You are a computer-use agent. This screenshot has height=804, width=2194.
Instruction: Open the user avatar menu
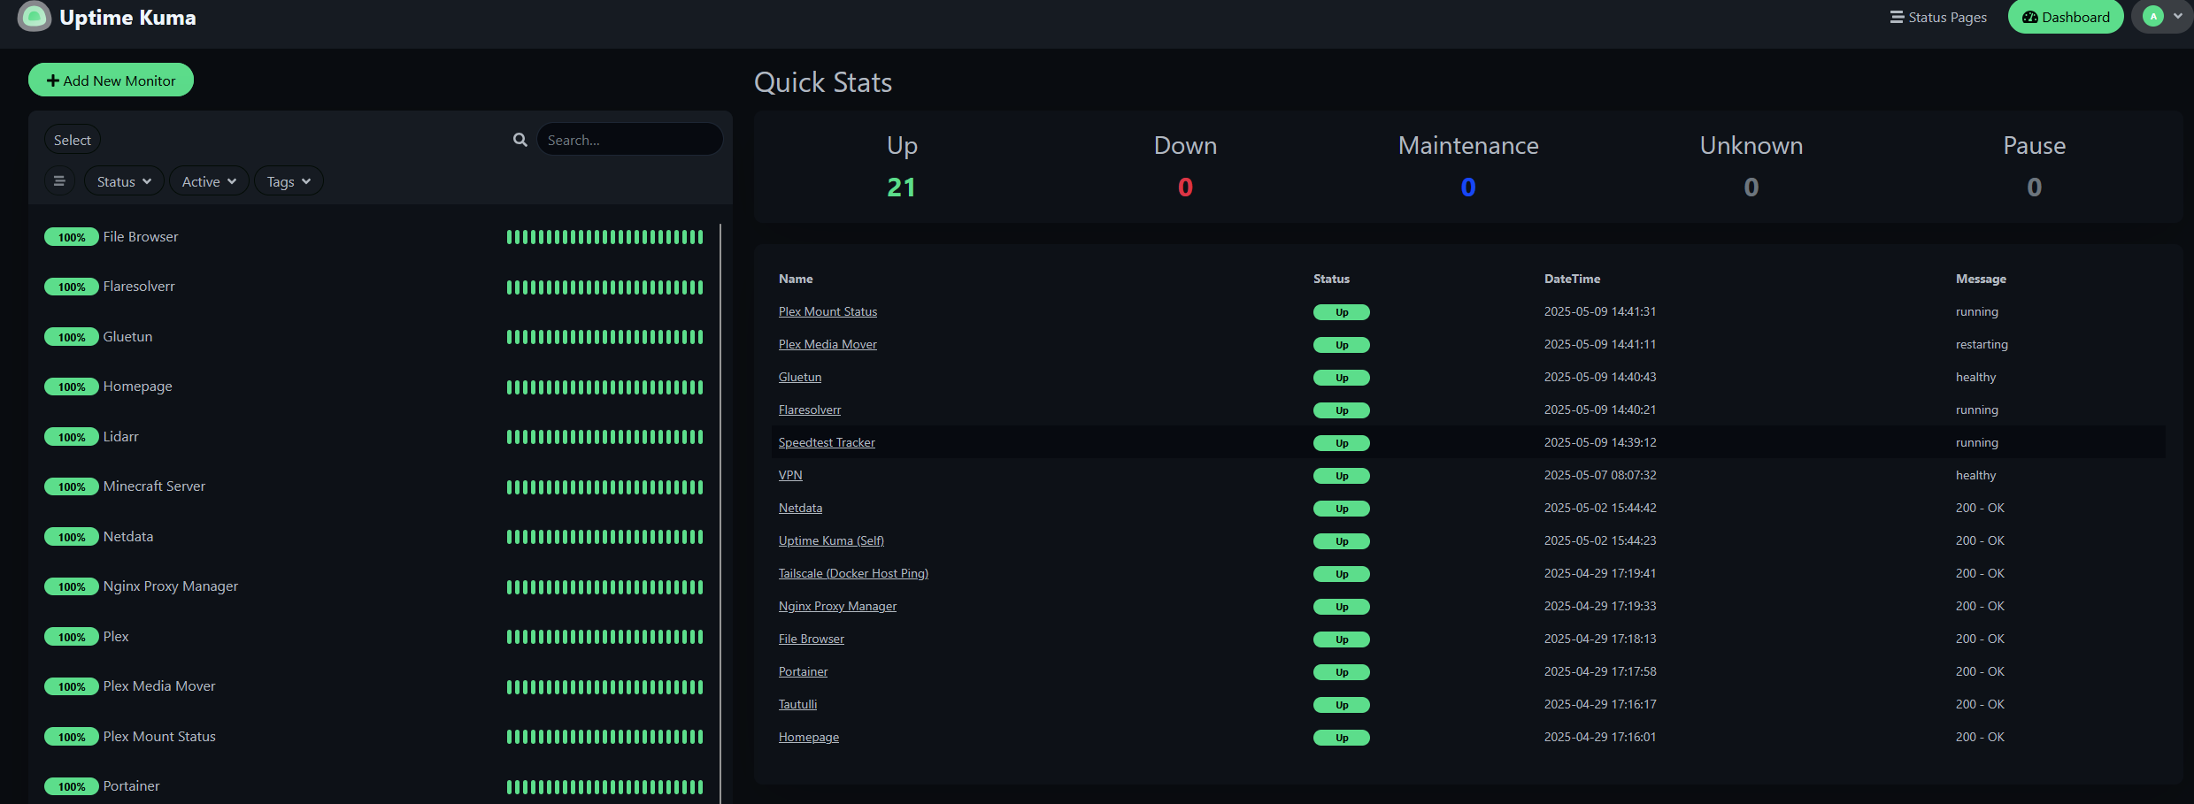coord(2162,17)
